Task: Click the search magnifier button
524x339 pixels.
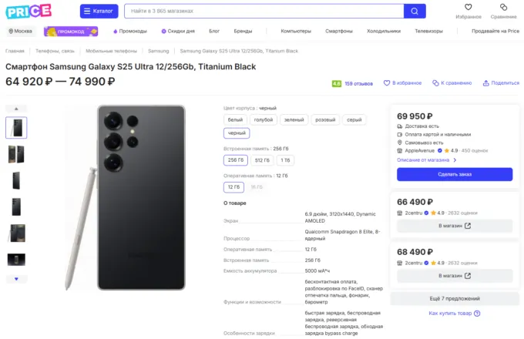Action: (415, 11)
